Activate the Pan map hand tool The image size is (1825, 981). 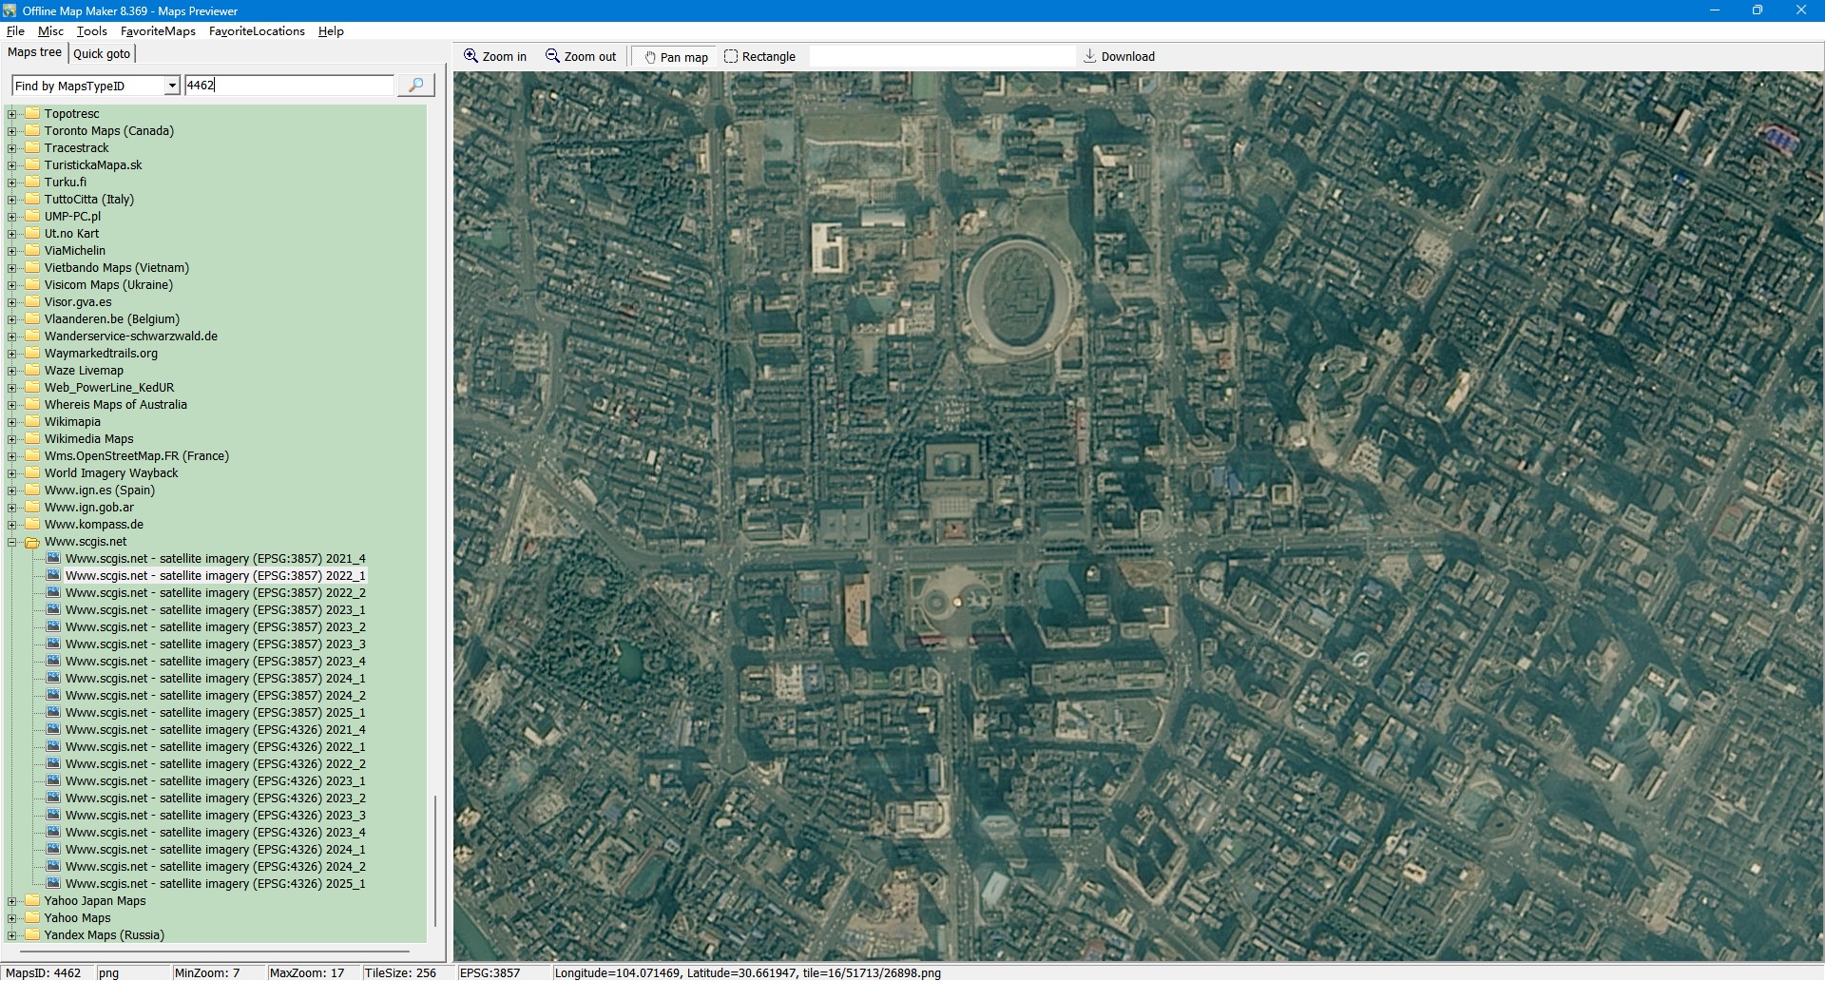click(x=675, y=57)
